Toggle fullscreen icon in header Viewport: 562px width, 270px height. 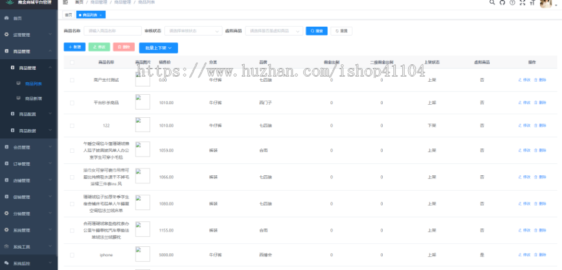(x=522, y=2)
